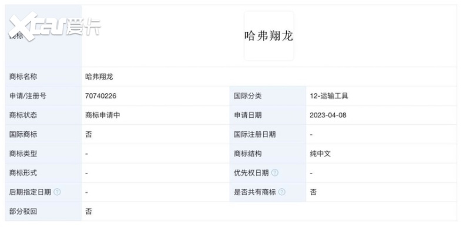Click help icon beside 优先权日期
Screen dimensions: 463x228
point(274,173)
